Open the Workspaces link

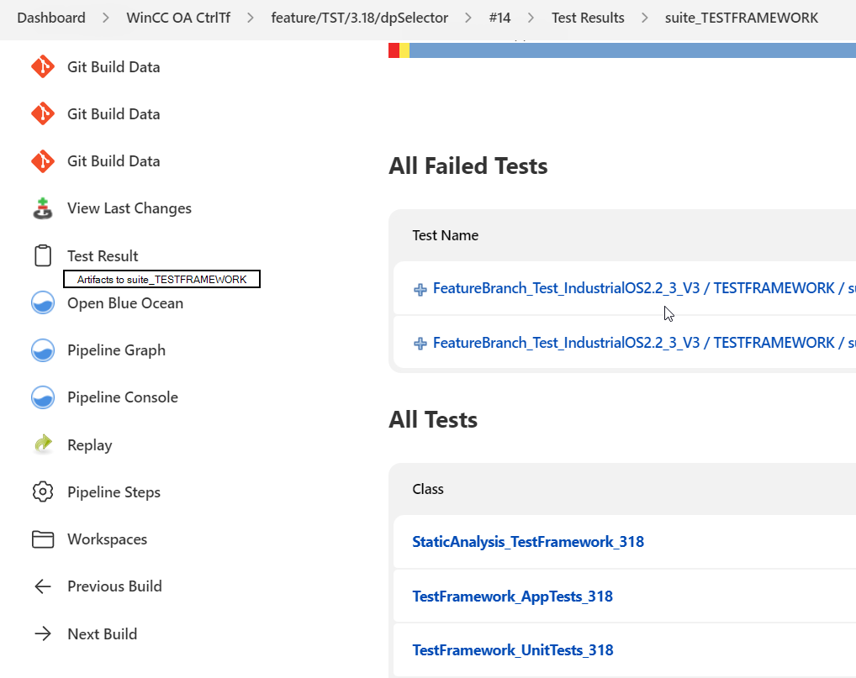click(107, 539)
